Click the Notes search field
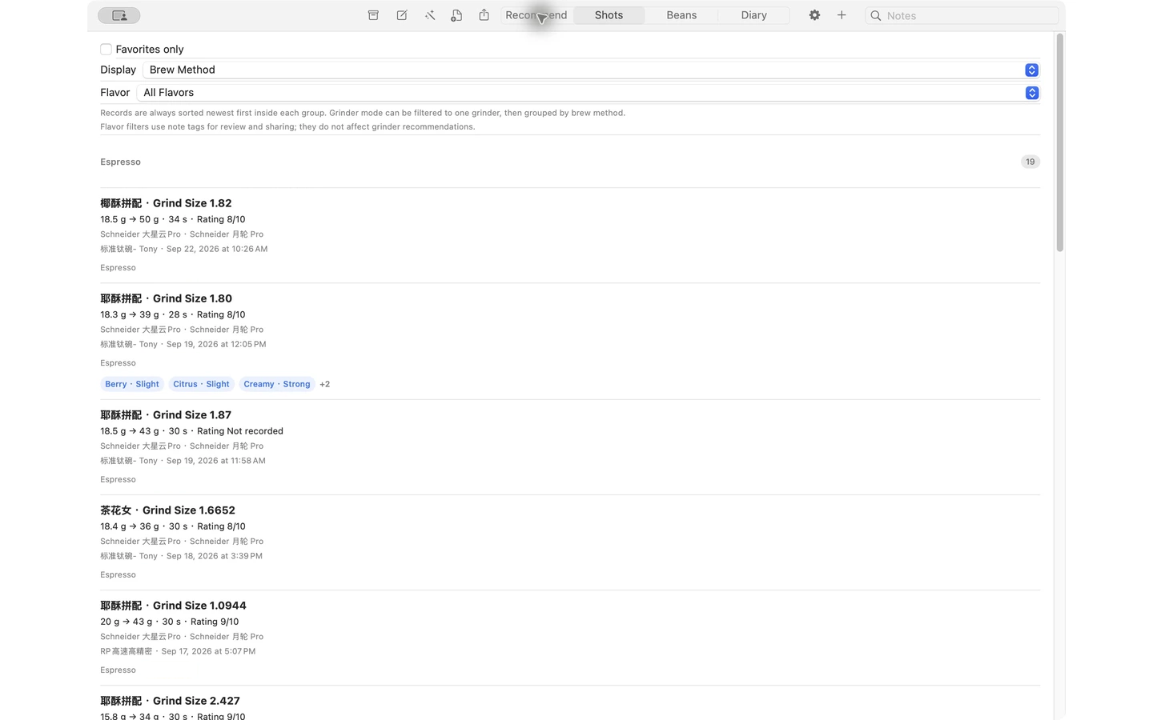This screenshot has height=720, width=1153. [962, 15]
